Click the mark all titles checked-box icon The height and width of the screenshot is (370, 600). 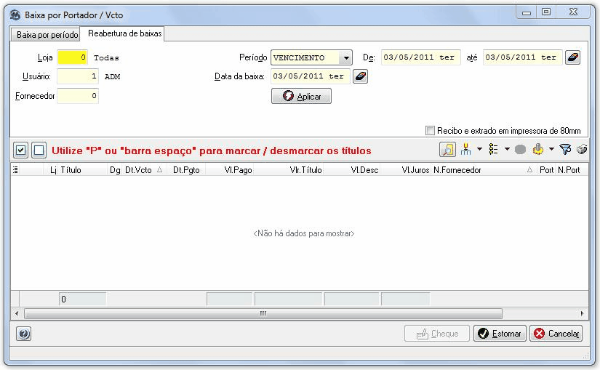[20, 150]
